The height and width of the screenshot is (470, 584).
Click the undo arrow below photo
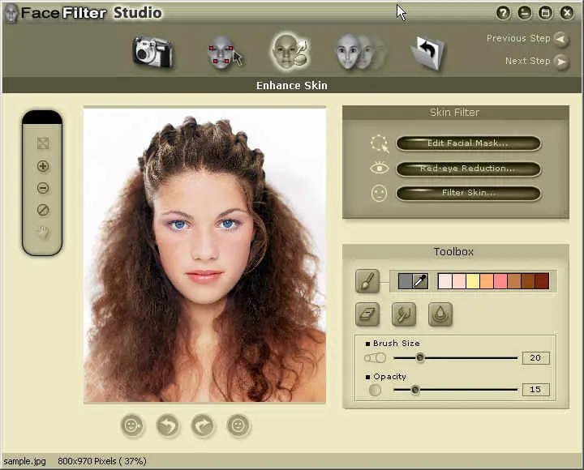coord(168,425)
